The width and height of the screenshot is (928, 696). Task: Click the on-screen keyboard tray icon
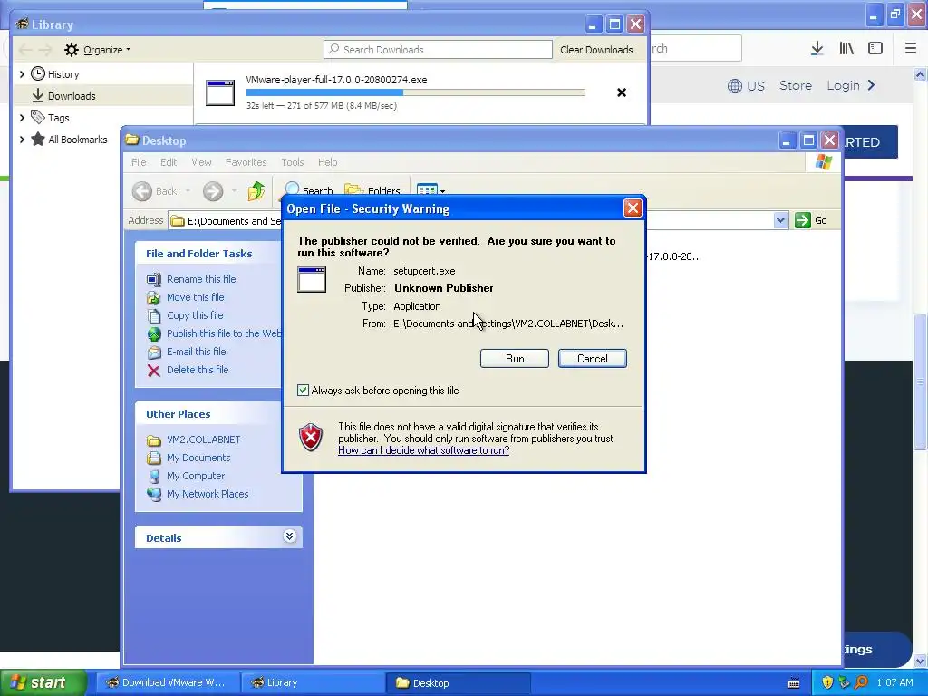coord(794,683)
